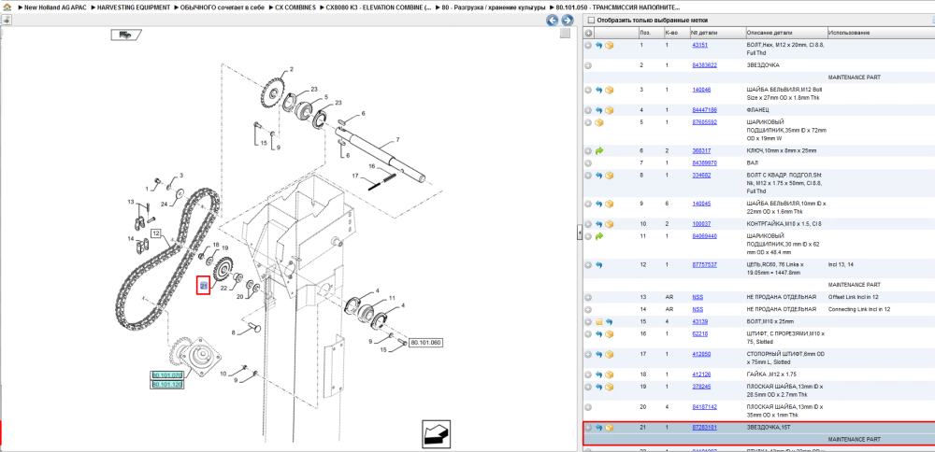Screen dimensions: 935x452
Task: Click the gray square button in diagram corner
Action: (x=566, y=34)
